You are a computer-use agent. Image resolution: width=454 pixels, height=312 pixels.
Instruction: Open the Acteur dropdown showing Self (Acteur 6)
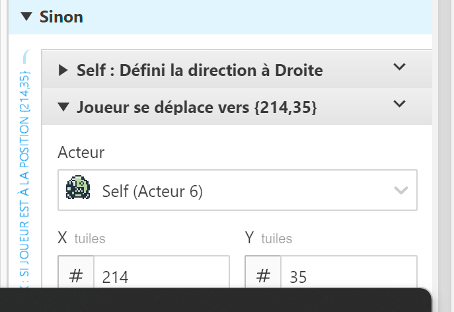click(237, 191)
